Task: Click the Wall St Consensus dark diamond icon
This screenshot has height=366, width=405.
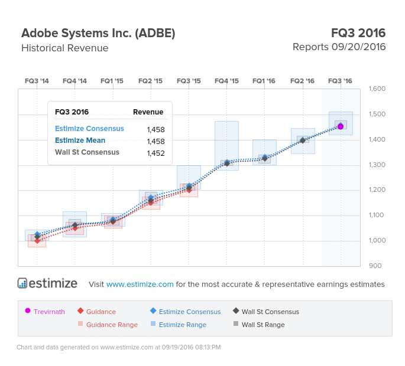Action: tap(236, 311)
